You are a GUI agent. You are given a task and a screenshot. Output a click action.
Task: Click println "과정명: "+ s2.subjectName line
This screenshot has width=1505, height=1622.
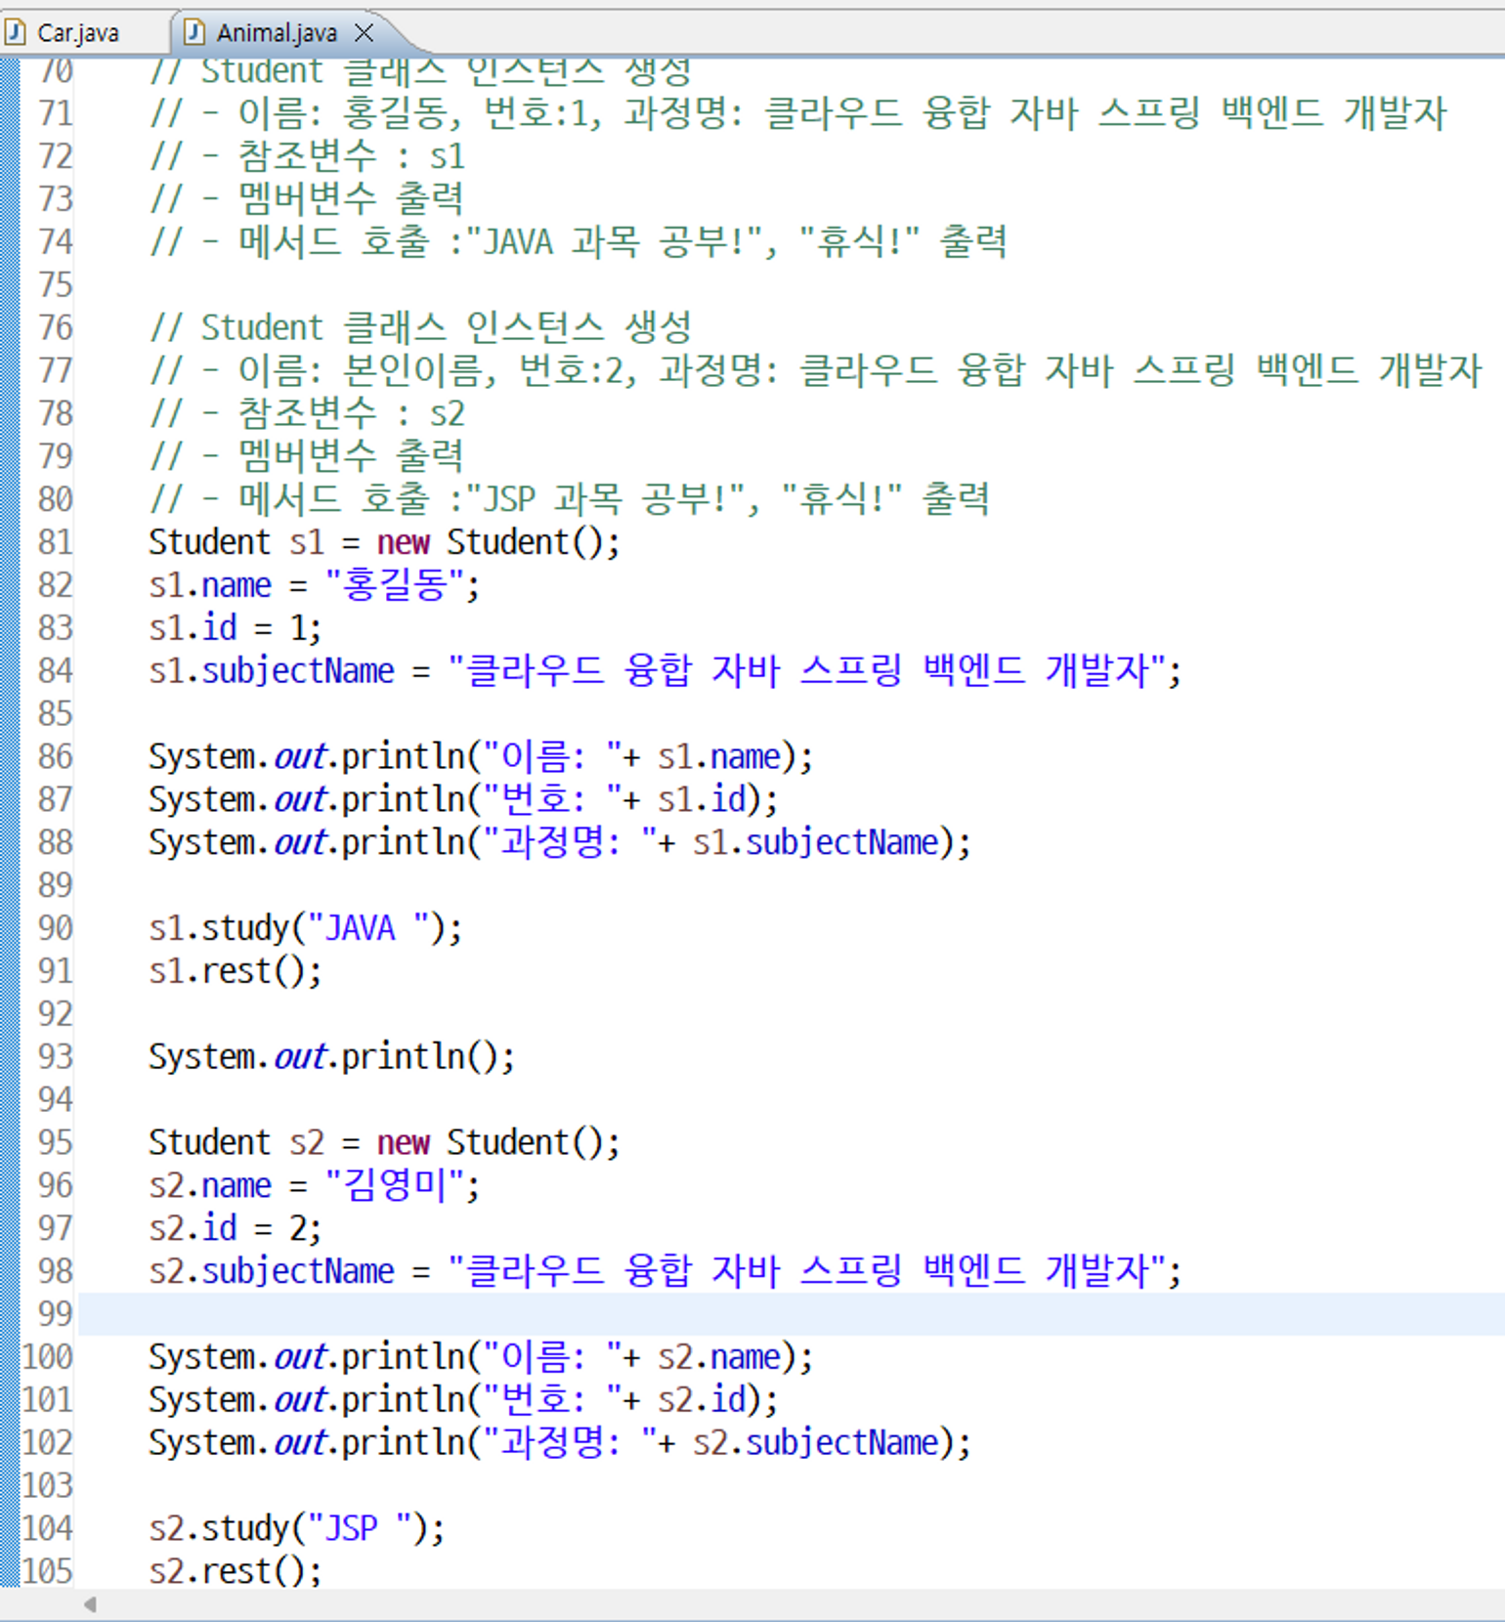click(x=560, y=1443)
